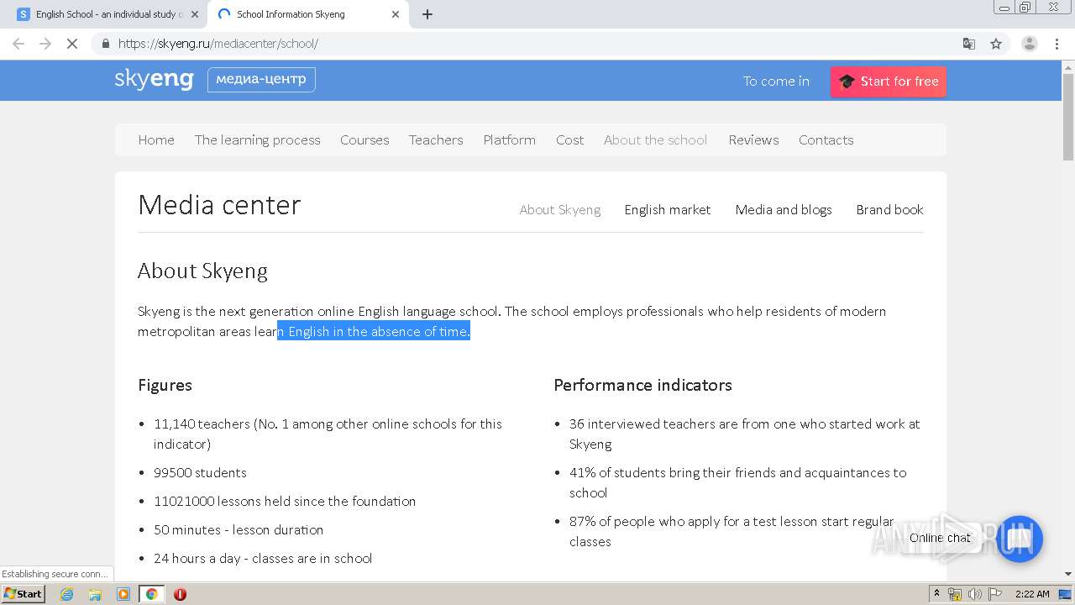Click the address bar URL field
Screen dimensions: 1075x605
pos(537,44)
